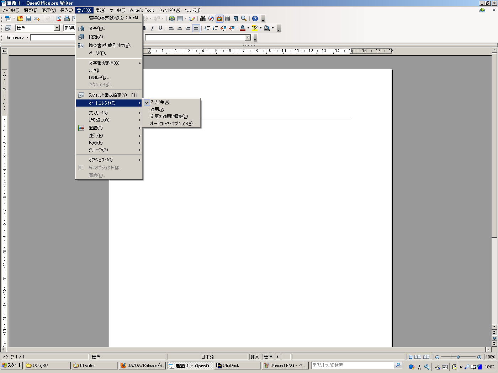Click the Zoom magnifier icon in toolbar
Screen dimensions: 498x373
point(244,18)
